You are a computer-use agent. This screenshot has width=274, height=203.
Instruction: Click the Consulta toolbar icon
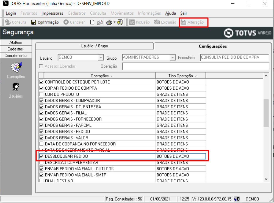[8, 22]
